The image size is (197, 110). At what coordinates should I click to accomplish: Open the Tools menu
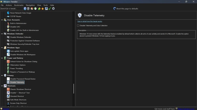point(45,5)
